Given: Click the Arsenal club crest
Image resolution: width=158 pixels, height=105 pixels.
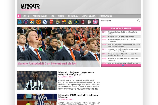Looking at the screenshot, I should 51,22.
